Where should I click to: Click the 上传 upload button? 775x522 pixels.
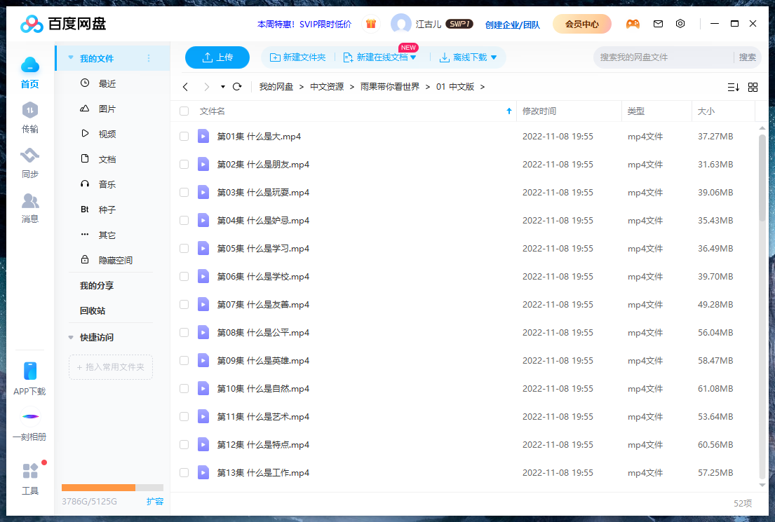point(217,57)
